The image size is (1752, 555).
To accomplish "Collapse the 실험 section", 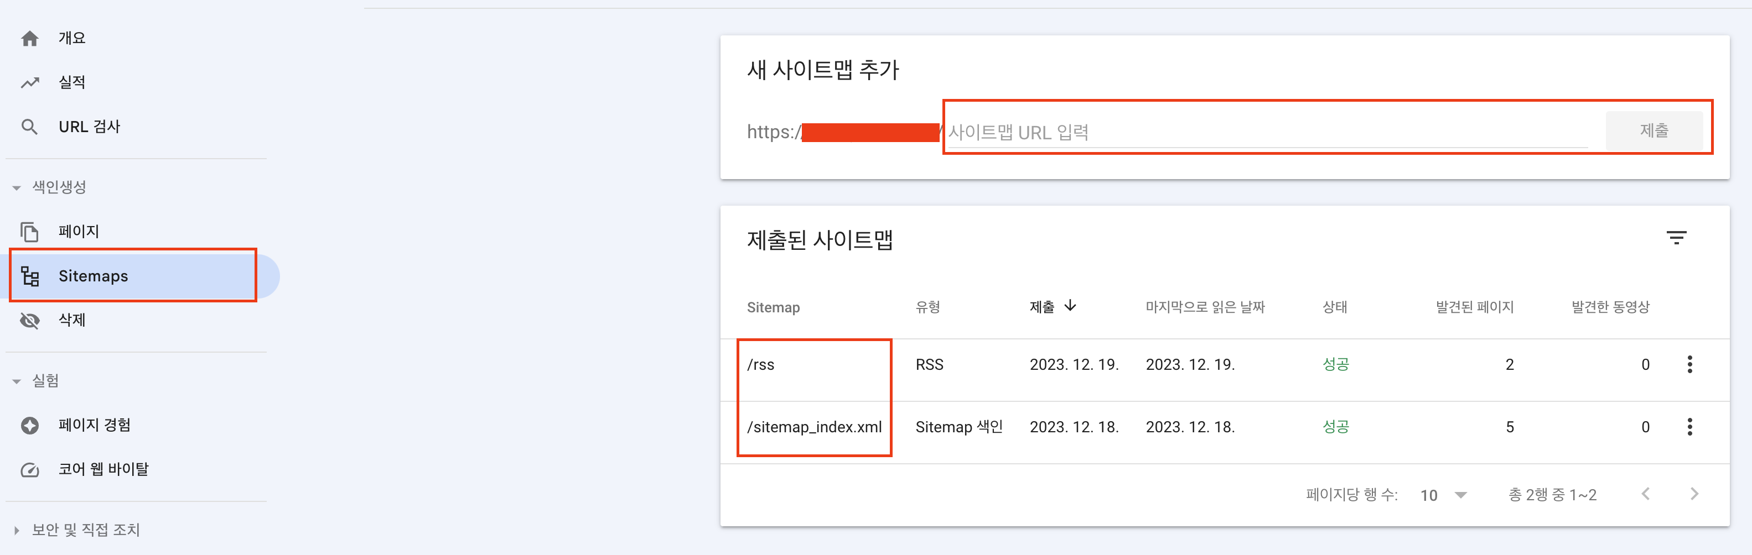I will click(x=17, y=381).
